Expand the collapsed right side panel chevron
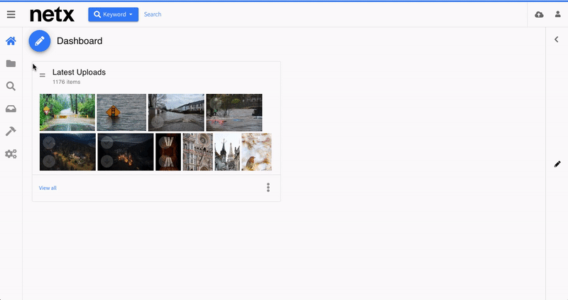Screen dimensions: 568x300 [x=557, y=40]
